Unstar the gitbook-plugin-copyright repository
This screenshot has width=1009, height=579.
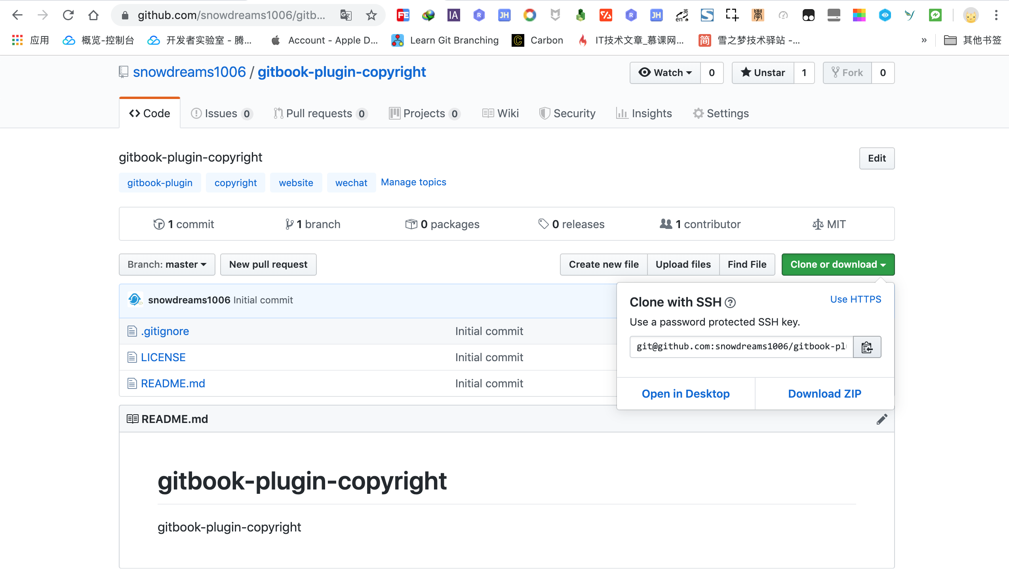(x=763, y=73)
